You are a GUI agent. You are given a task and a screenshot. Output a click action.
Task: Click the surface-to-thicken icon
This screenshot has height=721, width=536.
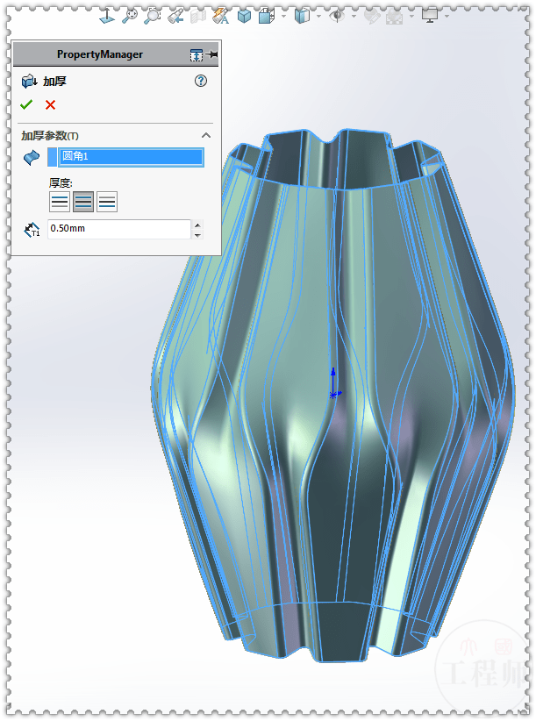point(32,157)
